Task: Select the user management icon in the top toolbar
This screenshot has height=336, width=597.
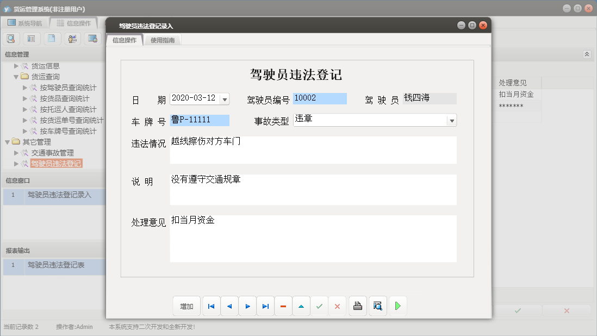Action: (x=72, y=39)
